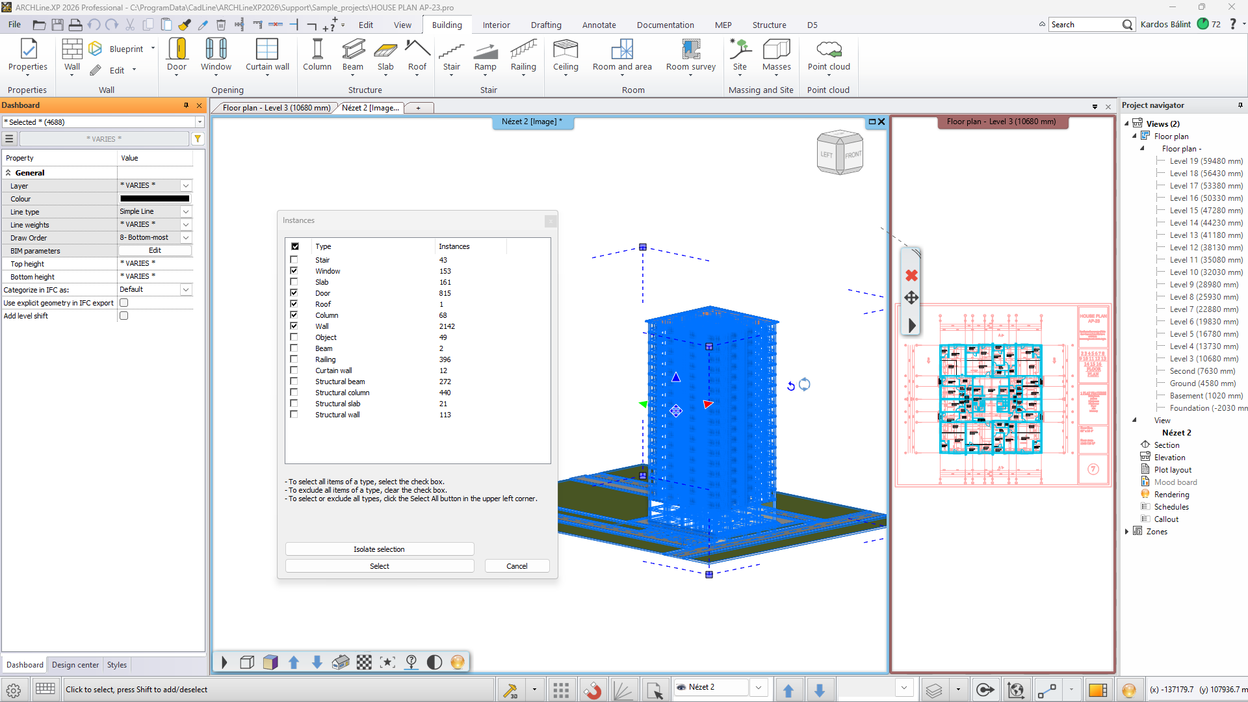Click the black Colour swatch
Viewport: 1248px width, 702px height.
click(155, 199)
